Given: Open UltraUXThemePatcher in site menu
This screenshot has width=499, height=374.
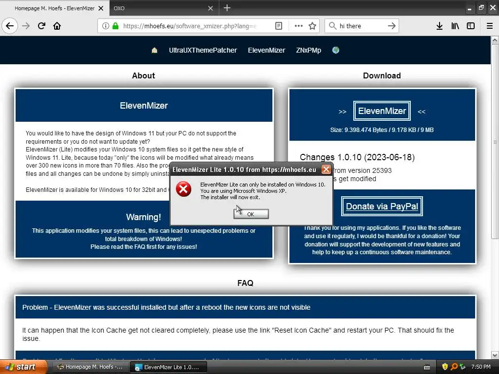Looking at the screenshot, I should click(203, 50).
